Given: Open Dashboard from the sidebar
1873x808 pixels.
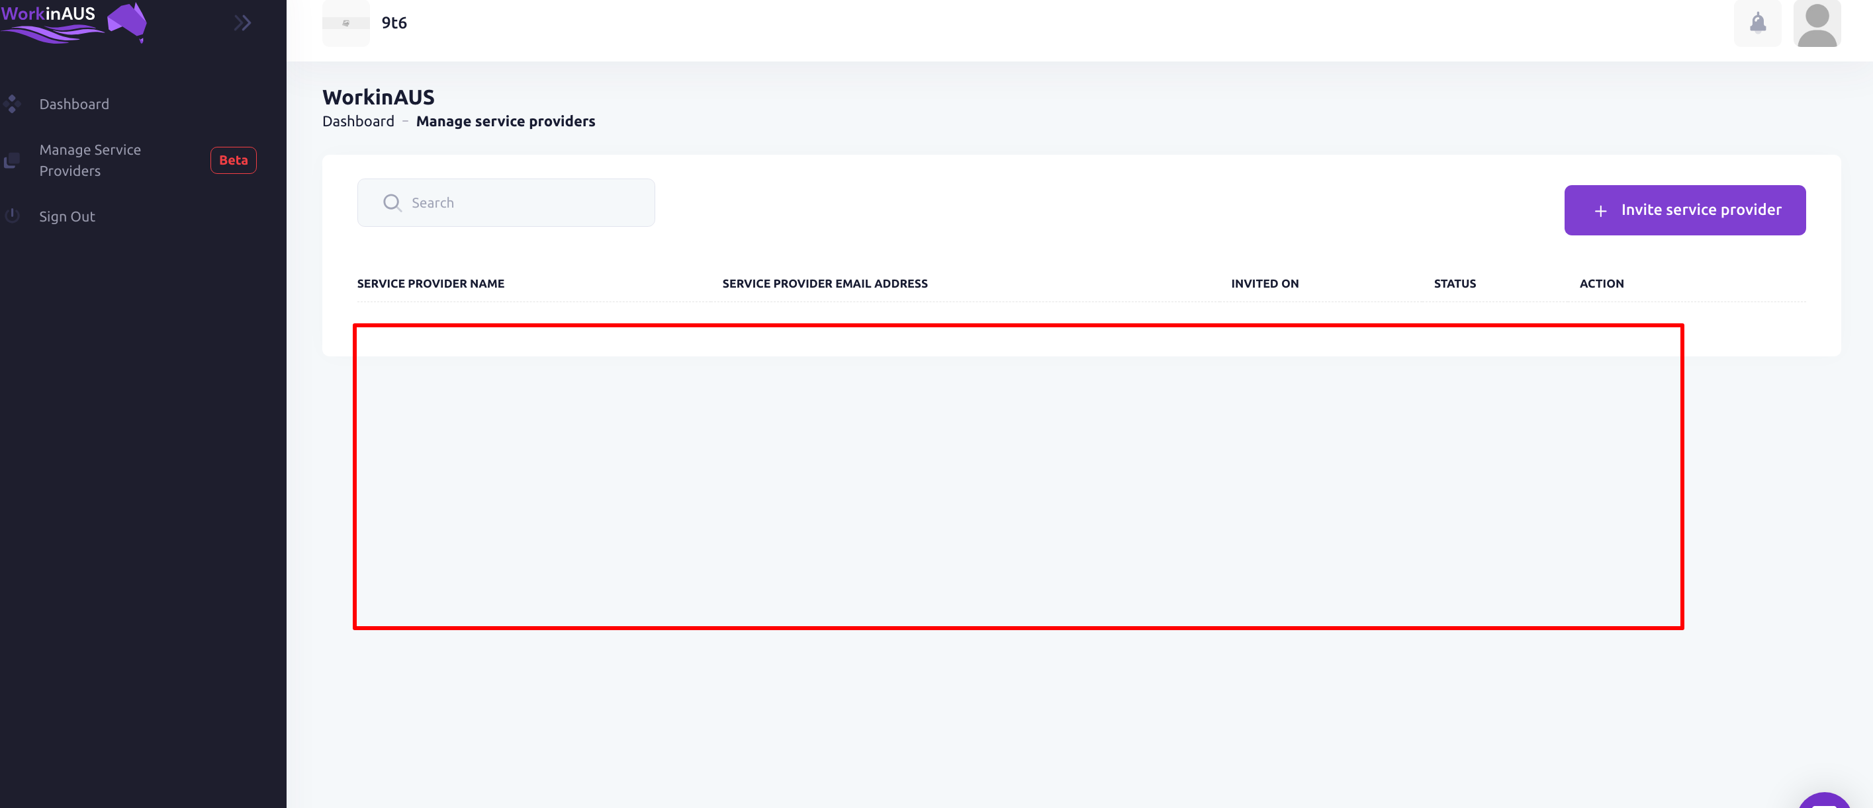Looking at the screenshot, I should 74,104.
